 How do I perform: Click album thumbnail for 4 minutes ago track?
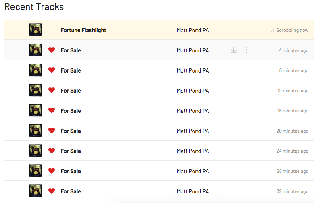click(x=35, y=50)
